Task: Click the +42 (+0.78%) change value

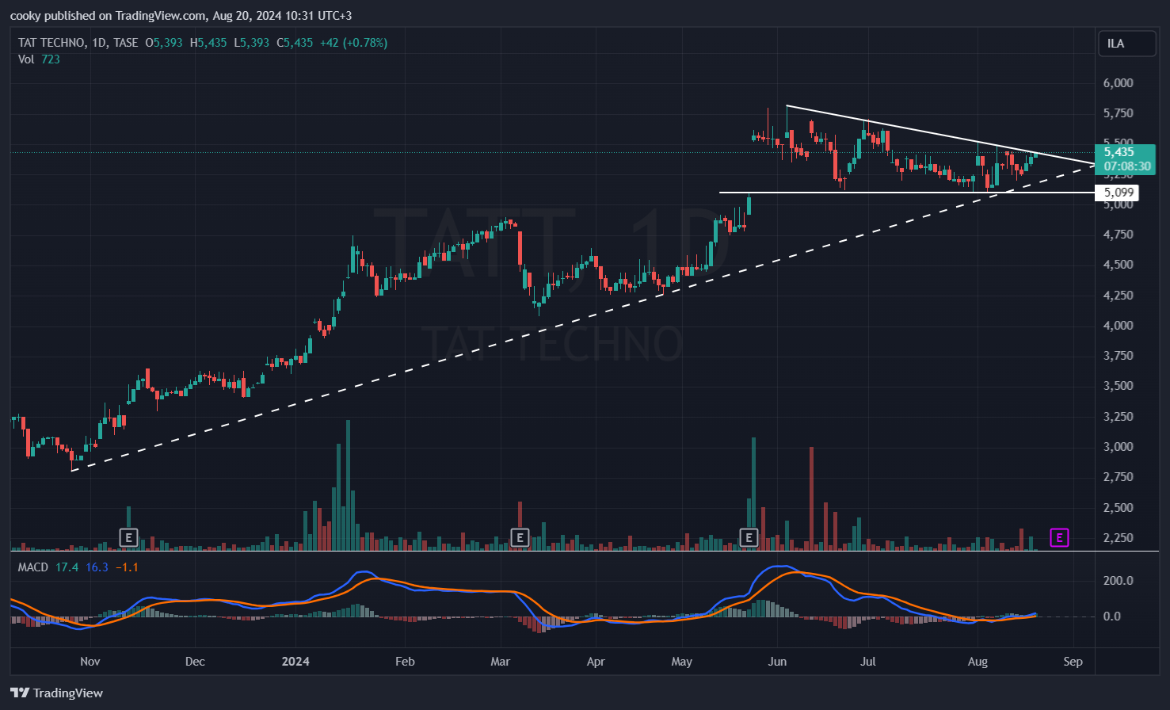Action: 353,43
